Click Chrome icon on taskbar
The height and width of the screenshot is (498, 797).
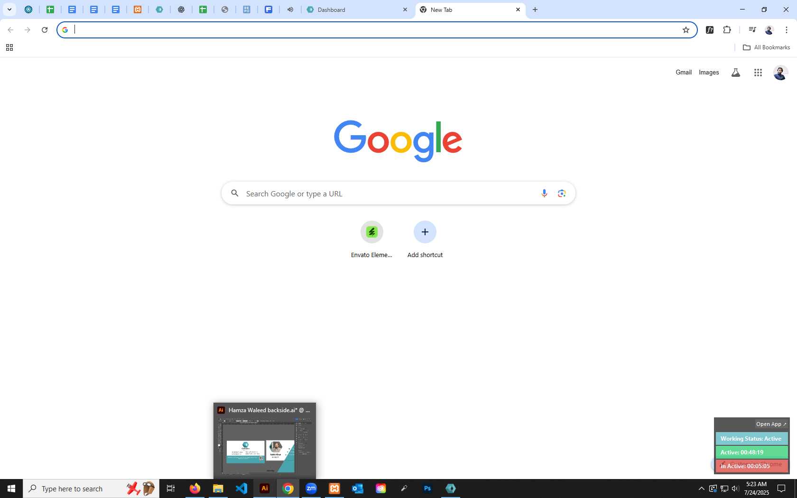coord(288,489)
